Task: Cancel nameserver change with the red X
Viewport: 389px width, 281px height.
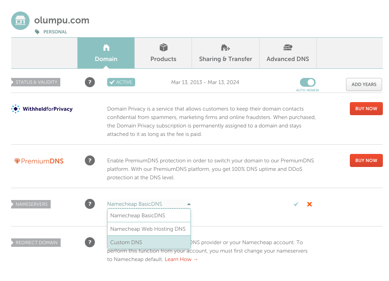Action: coord(310,204)
